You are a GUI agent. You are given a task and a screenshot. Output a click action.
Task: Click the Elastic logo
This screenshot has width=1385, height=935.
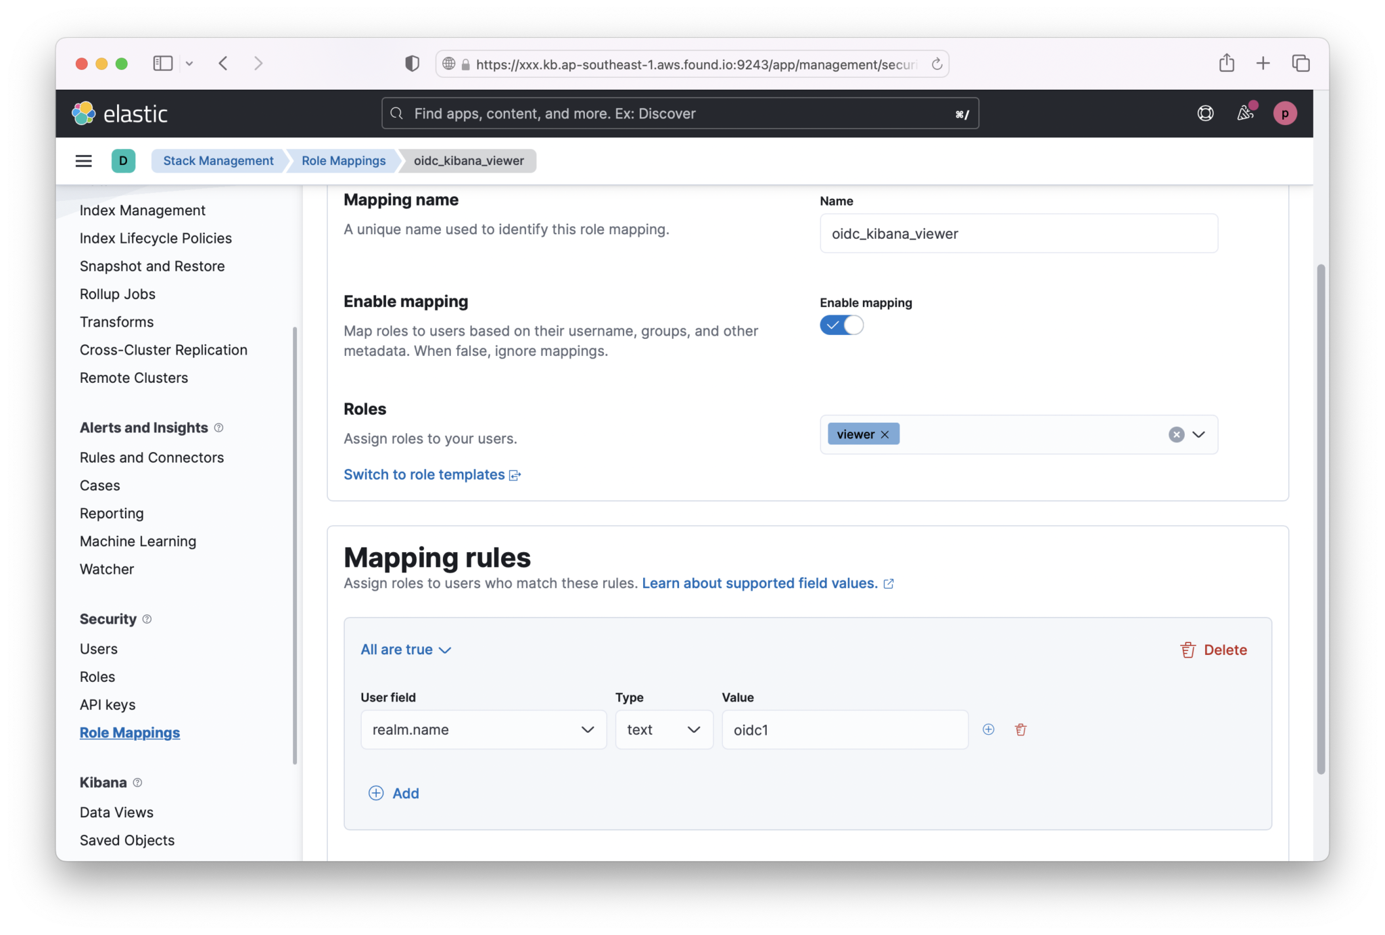119,113
